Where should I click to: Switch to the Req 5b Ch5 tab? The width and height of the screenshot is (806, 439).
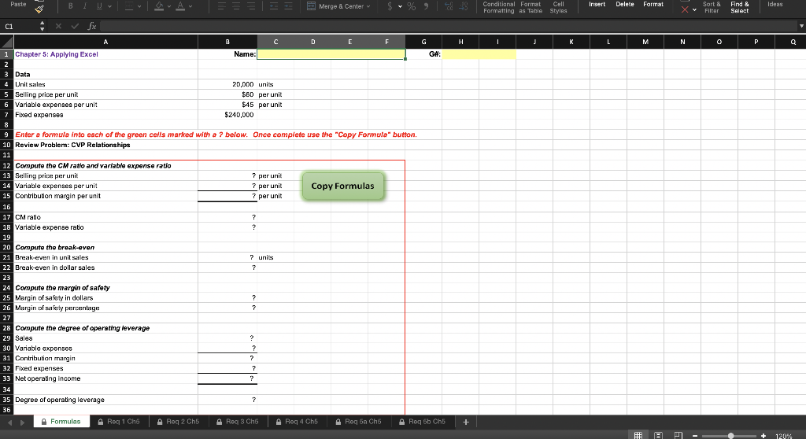pyautogui.click(x=422, y=422)
